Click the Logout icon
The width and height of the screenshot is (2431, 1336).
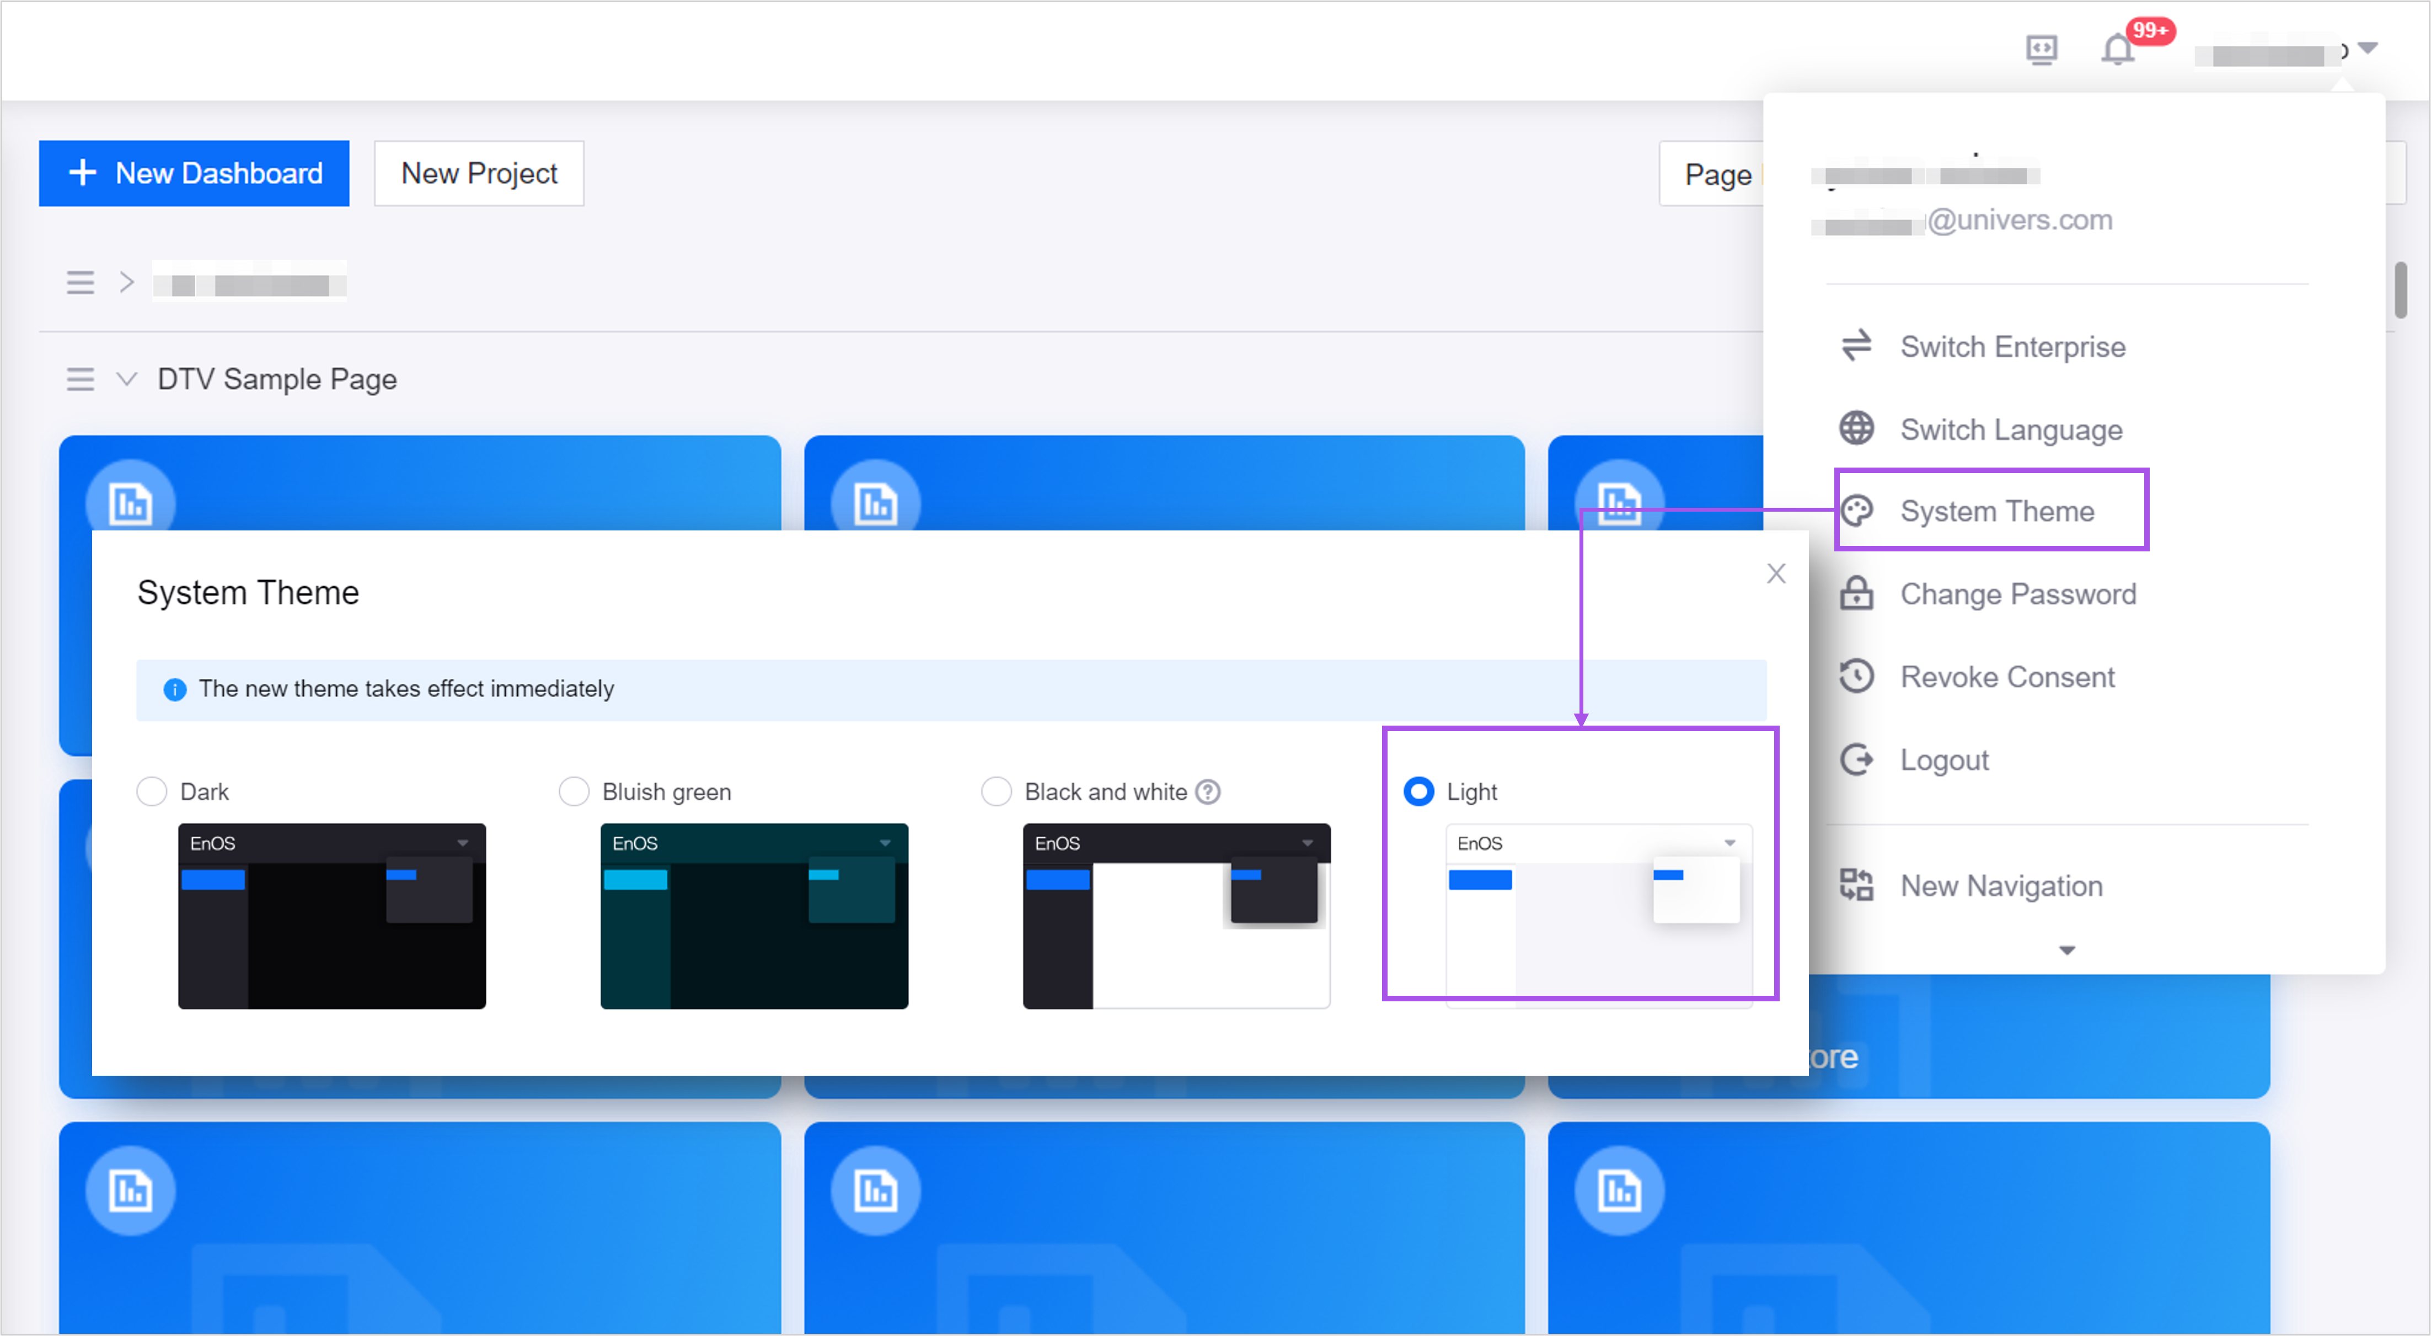(x=1856, y=759)
